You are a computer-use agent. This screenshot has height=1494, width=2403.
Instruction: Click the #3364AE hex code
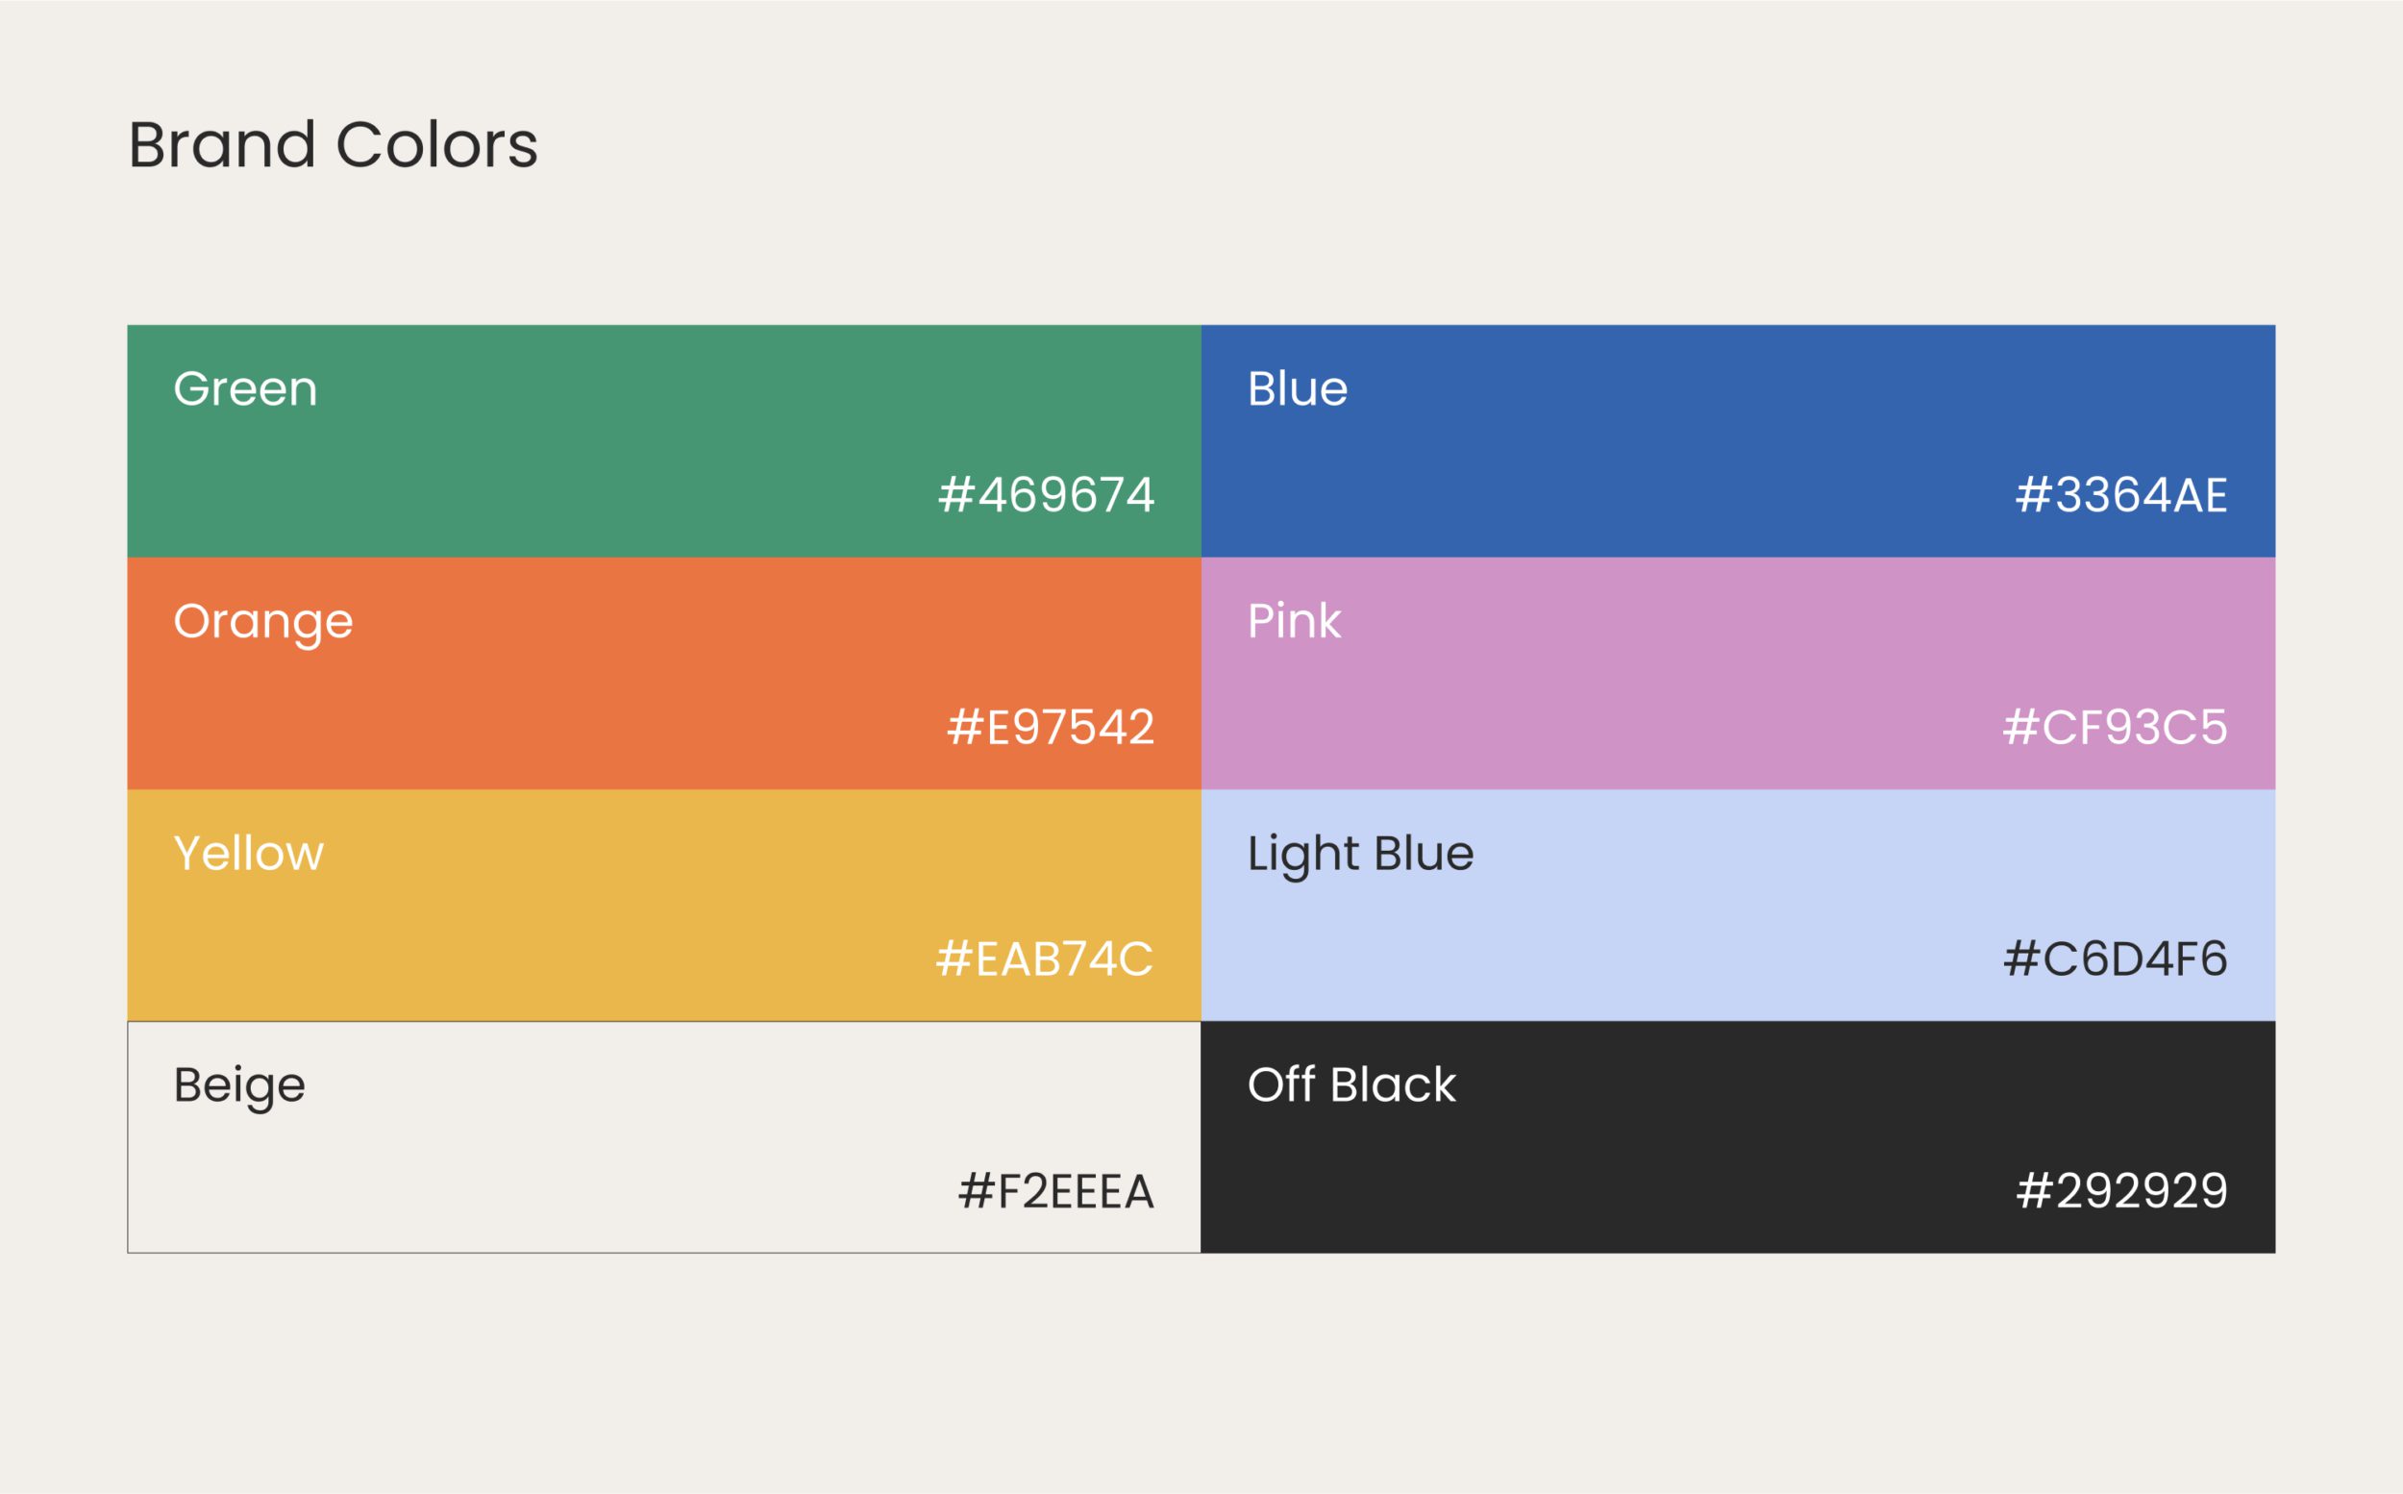point(2121,495)
